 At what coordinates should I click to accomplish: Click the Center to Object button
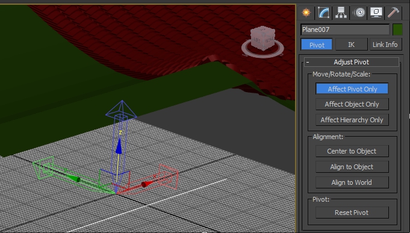[352, 151]
